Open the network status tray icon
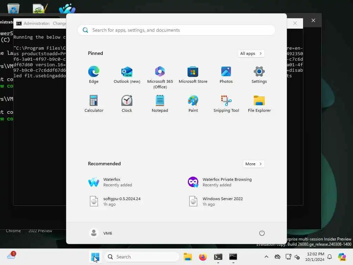 [288, 257]
